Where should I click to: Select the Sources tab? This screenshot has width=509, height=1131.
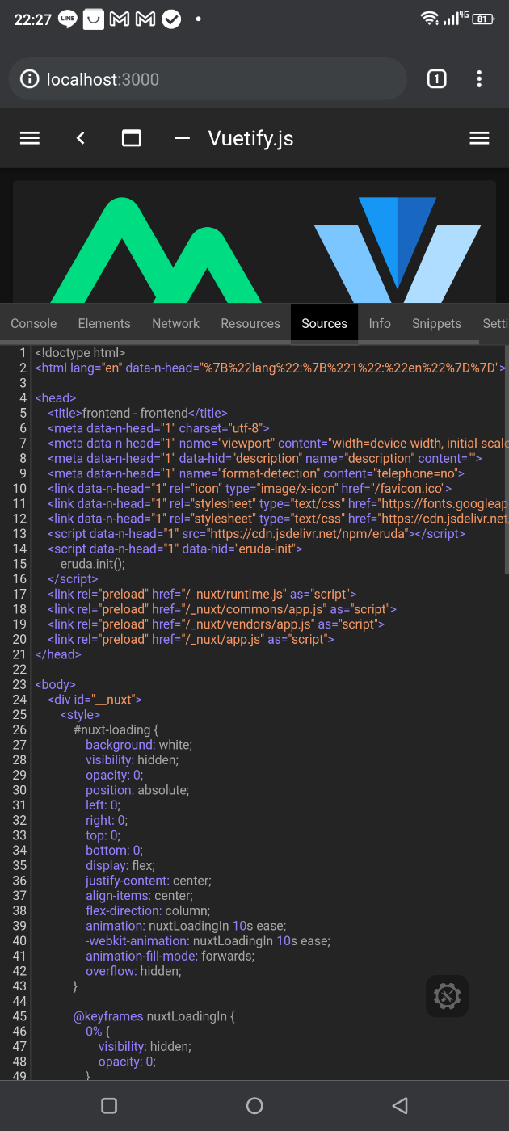[x=324, y=323]
